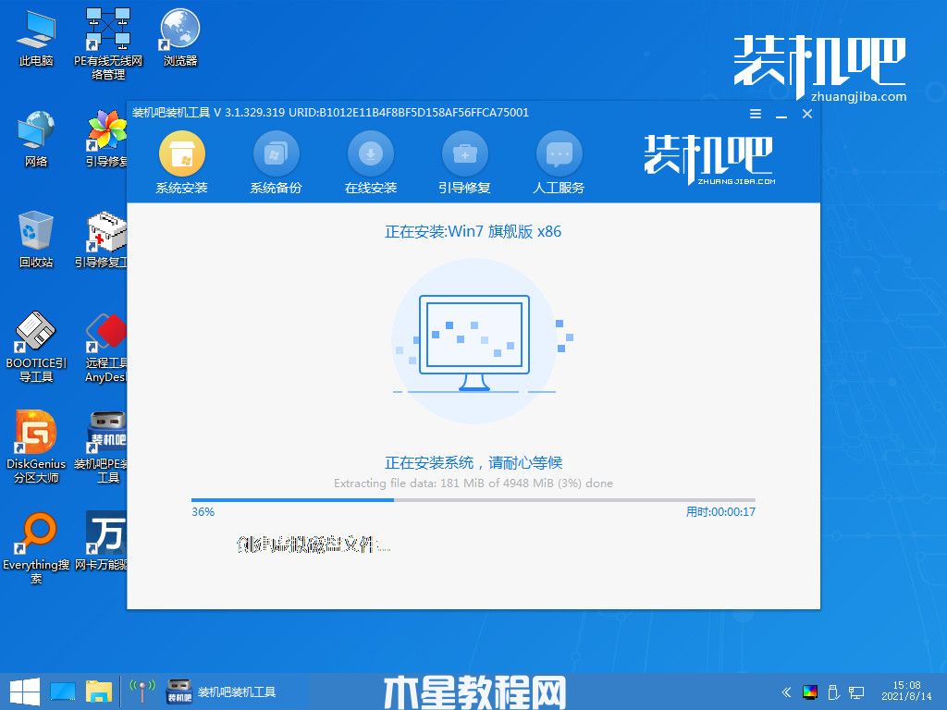Switch to the 系统备份 tab
This screenshot has height=710, width=947.
click(276, 164)
